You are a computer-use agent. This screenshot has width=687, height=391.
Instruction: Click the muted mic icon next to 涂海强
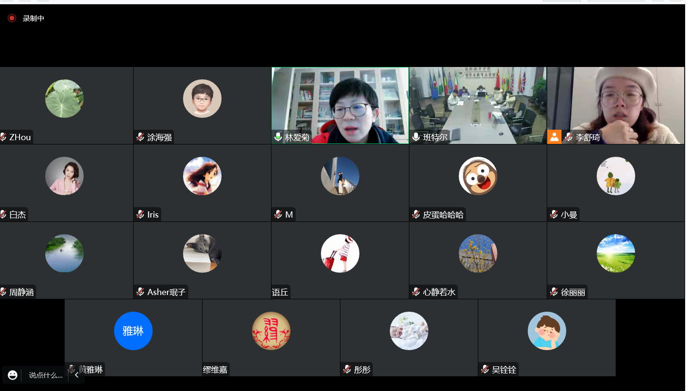[x=140, y=137]
